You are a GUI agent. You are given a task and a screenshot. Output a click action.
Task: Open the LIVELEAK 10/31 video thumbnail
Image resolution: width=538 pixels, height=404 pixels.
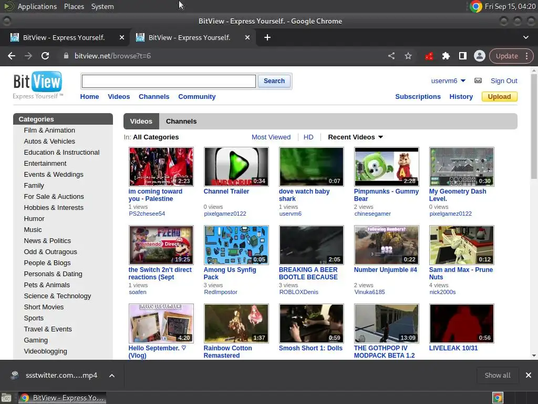point(461,324)
